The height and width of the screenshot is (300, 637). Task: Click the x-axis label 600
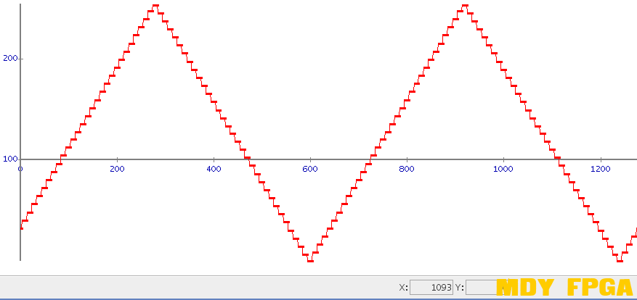coord(310,169)
